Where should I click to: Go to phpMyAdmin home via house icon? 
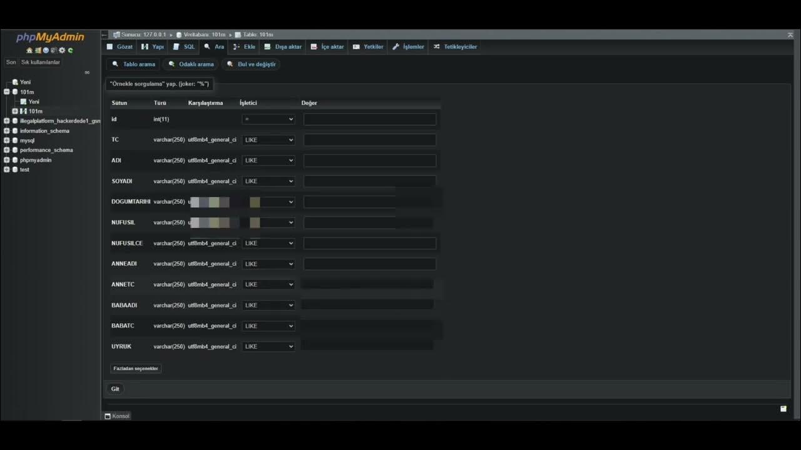point(29,51)
